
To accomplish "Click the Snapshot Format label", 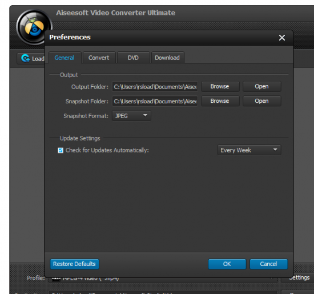I will point(86,116).
